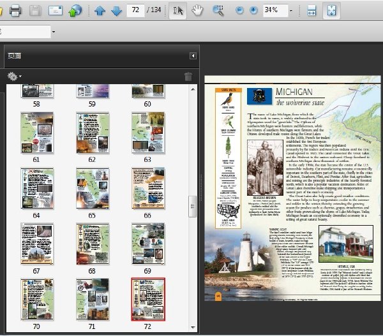Select page 70 thumbnail
Viewport: 383px width, 336px height.
tap(37, 299)
